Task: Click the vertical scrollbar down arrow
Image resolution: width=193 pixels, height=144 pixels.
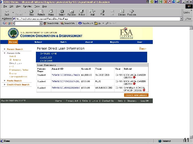Action: click(x=191, y=137)
